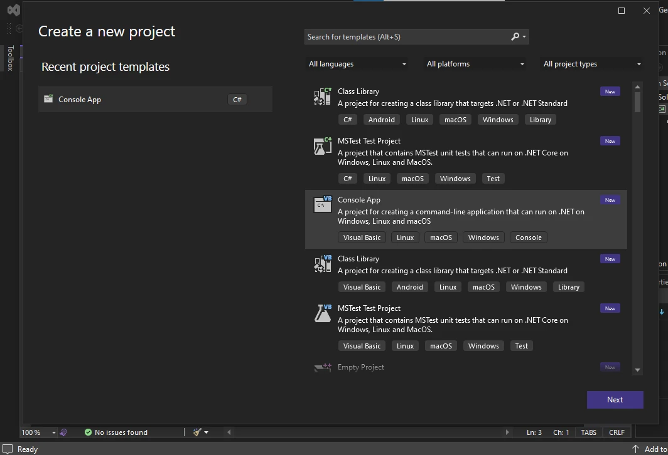Toggle the TABS indentation setting

coord(588,432)
